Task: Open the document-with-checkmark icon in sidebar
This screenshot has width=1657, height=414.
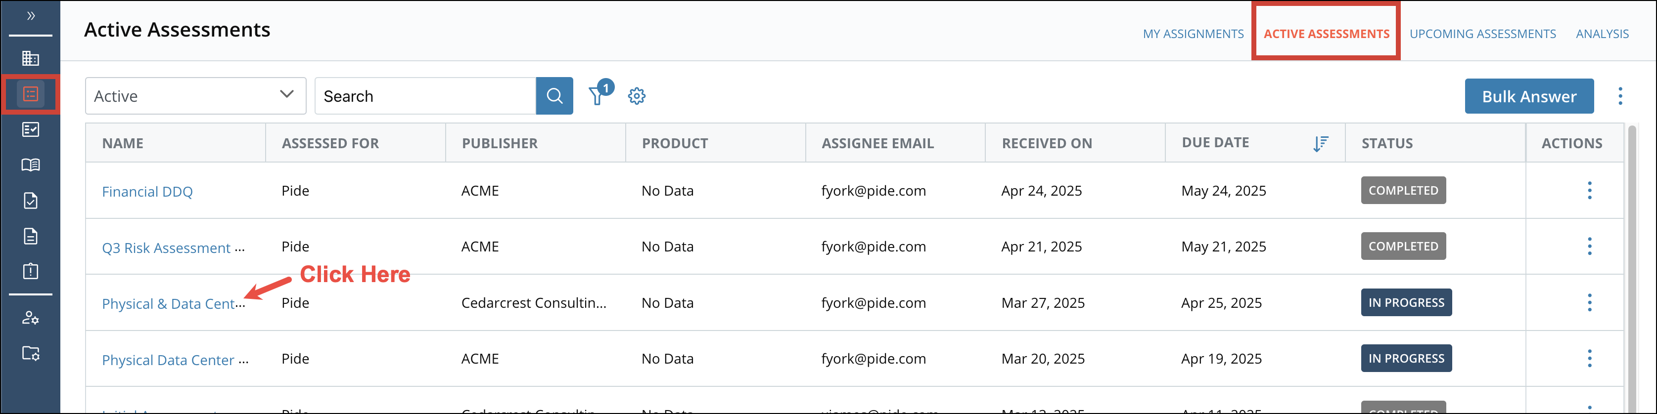Action: coord(30,201)
